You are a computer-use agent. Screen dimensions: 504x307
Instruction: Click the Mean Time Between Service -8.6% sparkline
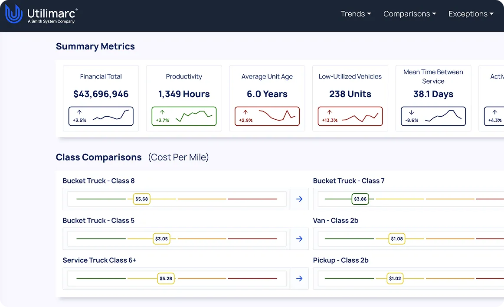[443, 116]
